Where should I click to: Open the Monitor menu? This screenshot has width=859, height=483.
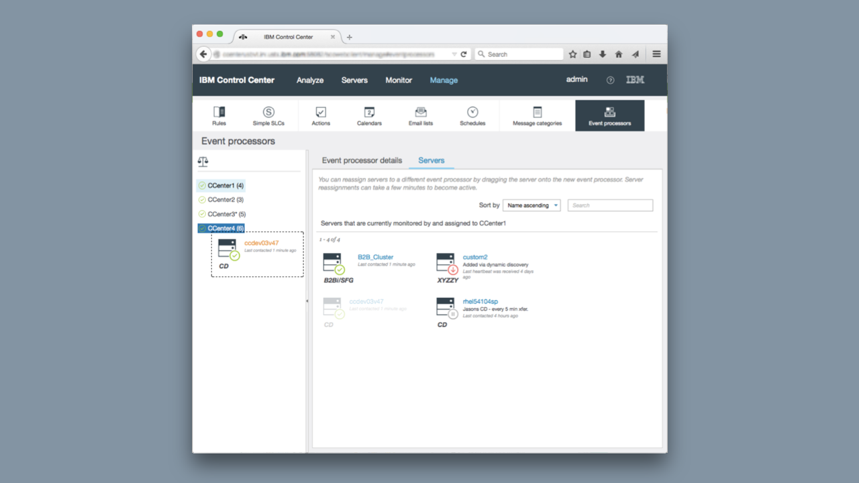tap(399, 80)
